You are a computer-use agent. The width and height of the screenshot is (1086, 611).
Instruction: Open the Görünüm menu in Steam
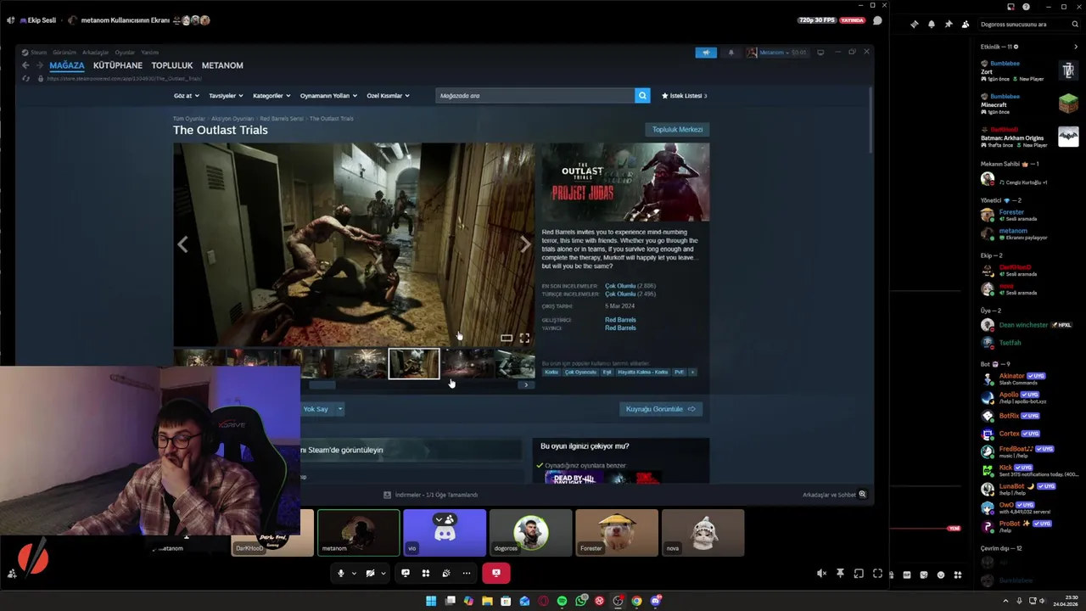coord(64,53)
